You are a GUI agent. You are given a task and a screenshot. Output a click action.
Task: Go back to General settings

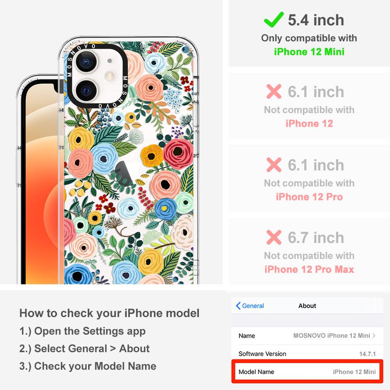coord(250,306)
